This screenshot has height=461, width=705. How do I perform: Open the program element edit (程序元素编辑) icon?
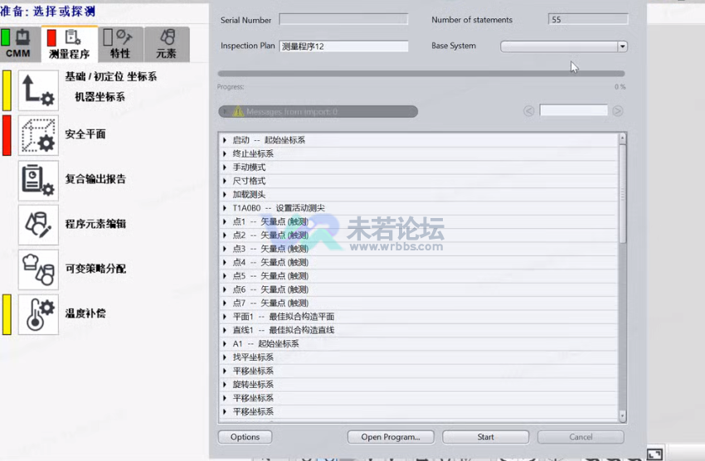pyautogui.click(x=38, y=225)
